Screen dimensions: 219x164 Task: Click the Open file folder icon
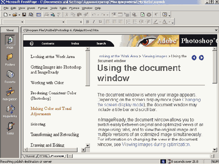click(x=15, y=15)
